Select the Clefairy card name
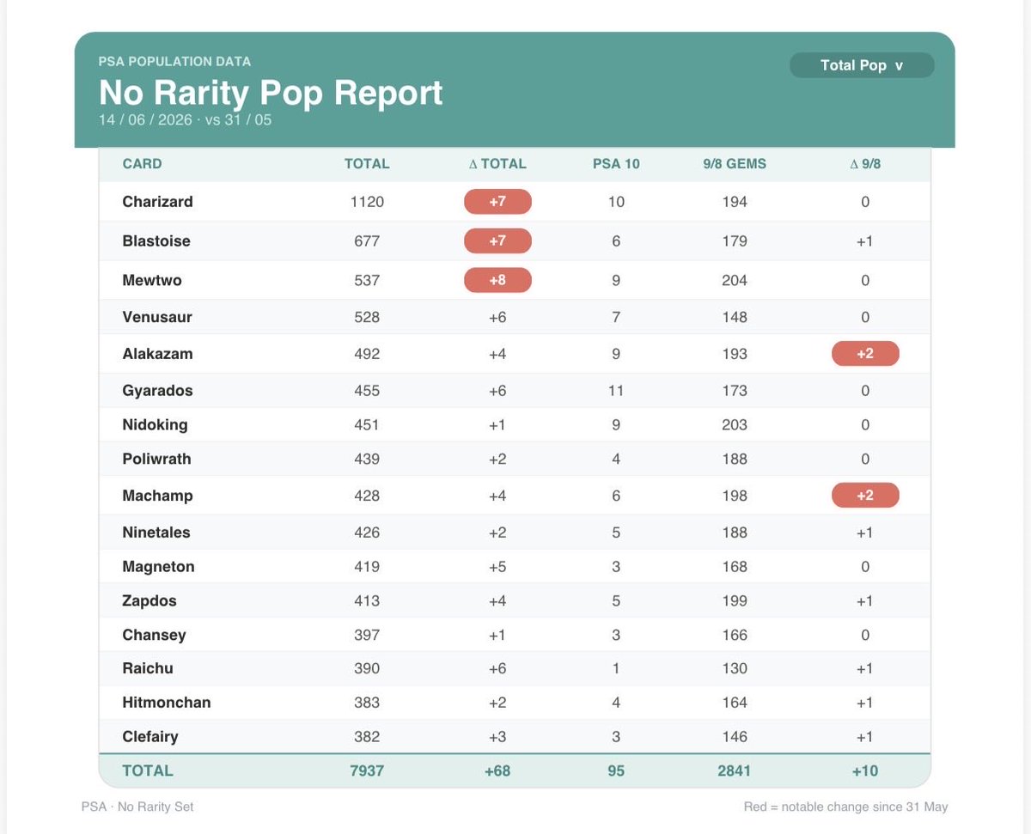 click(150, 737)
